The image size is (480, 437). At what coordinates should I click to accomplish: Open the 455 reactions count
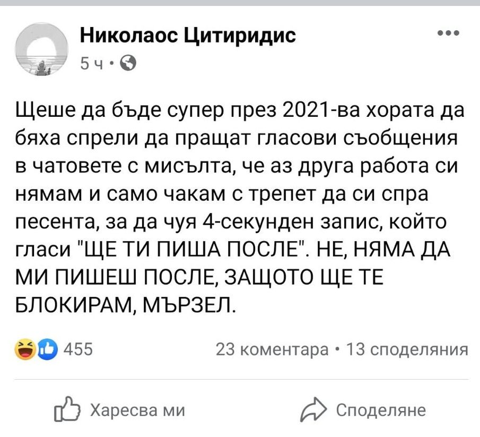(77, 350)
